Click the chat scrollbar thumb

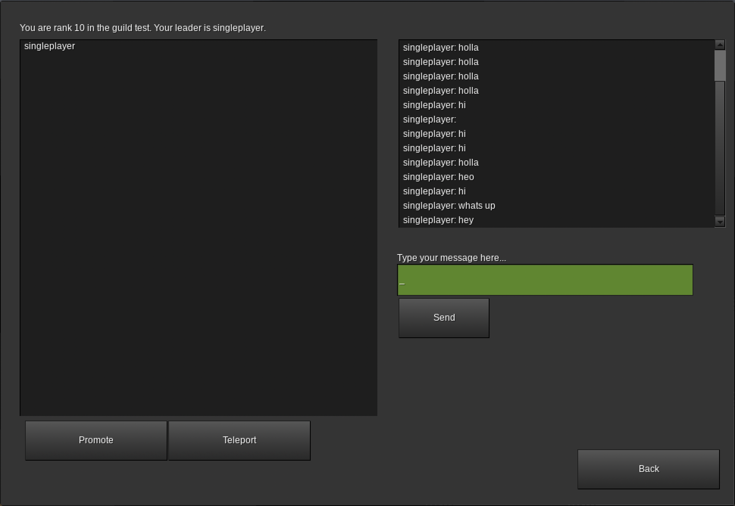pos(720,65)
